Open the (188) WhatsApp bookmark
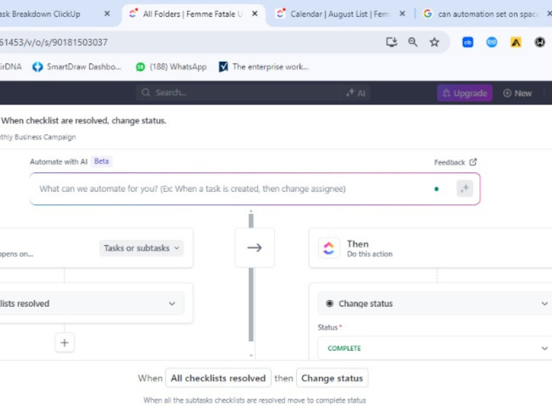The image size is (552, 414). (172, 67)
